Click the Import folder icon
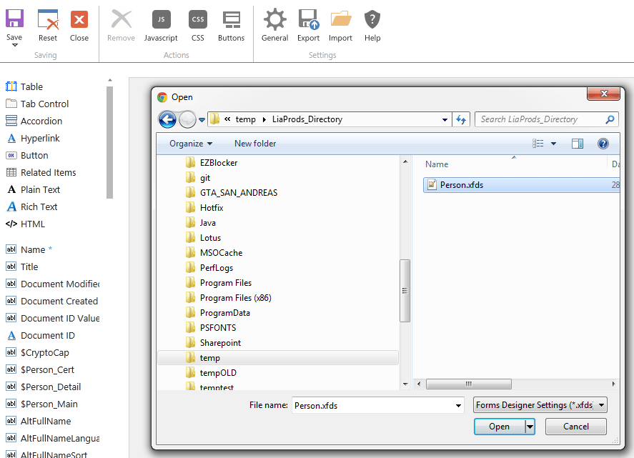This screenshot has height=458, width=634. pyautogui.click(x=341, y=19)
